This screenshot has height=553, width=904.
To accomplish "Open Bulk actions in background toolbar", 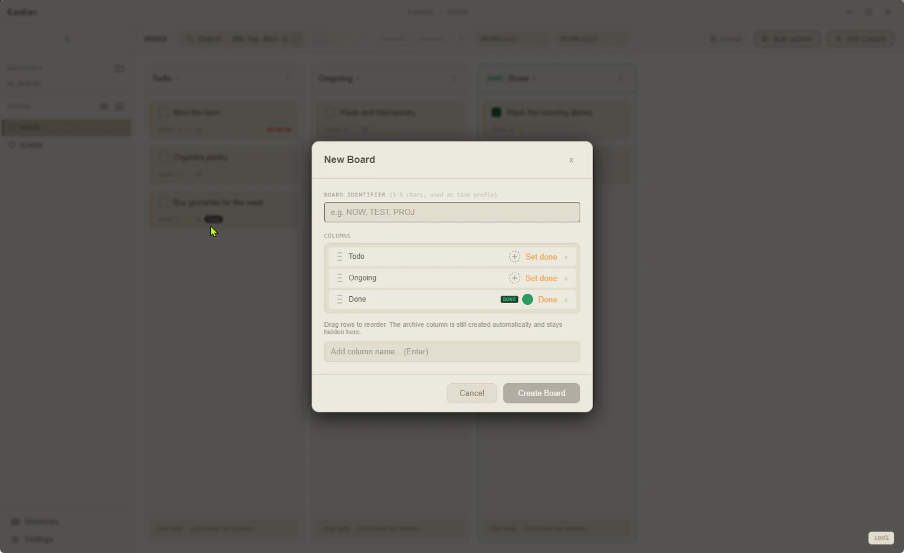I will pos(787,39).
